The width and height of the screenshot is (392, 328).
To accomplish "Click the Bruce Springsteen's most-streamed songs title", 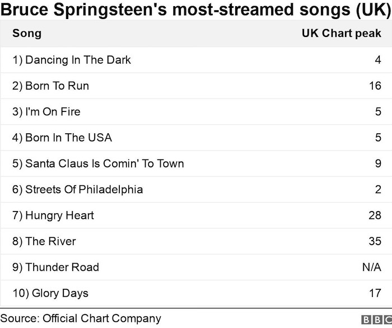I will (x=196, y=10).
